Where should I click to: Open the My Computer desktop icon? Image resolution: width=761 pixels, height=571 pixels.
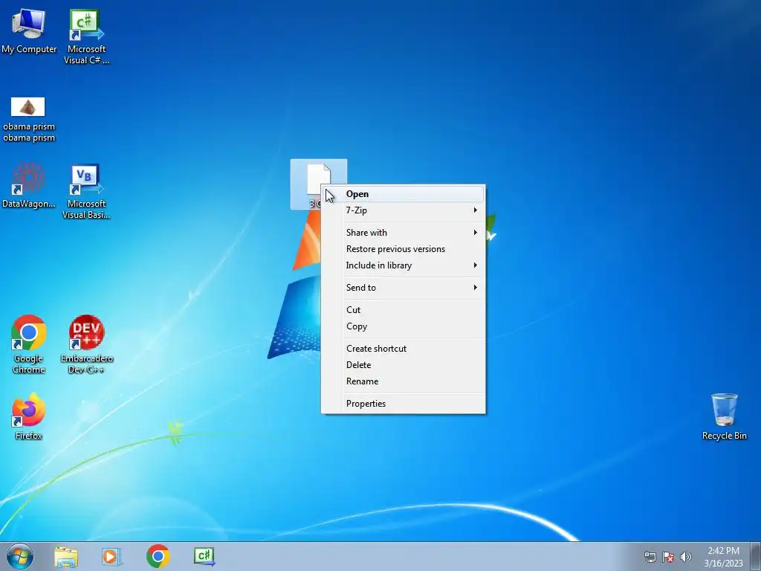29,30
